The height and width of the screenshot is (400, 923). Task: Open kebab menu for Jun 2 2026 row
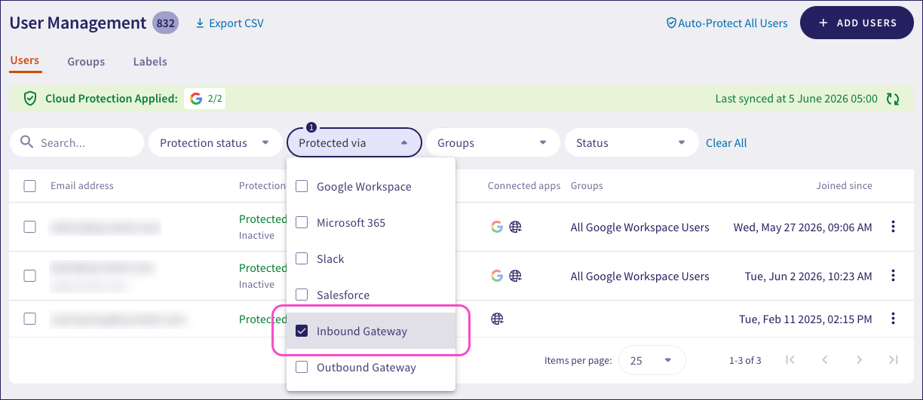tap(893, 276)
